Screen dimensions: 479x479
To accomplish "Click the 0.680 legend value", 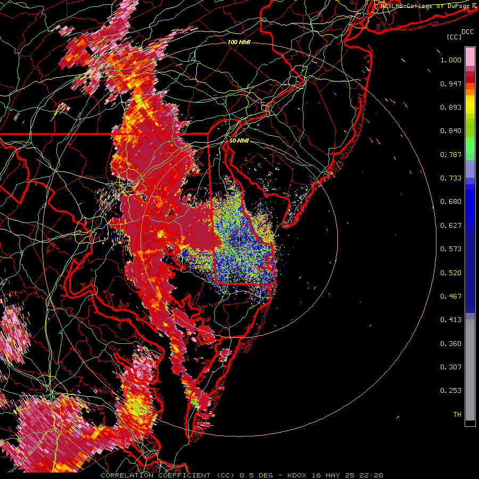I will (451, 202).
